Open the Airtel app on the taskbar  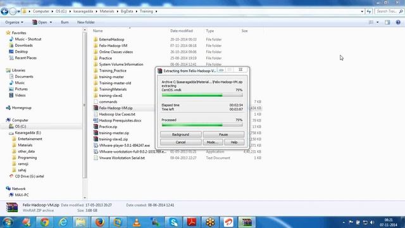(x=228, y=222)
